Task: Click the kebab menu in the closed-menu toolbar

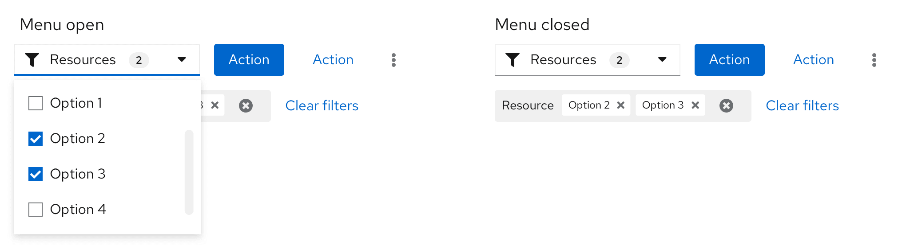Action: click(x=874, y=60)
